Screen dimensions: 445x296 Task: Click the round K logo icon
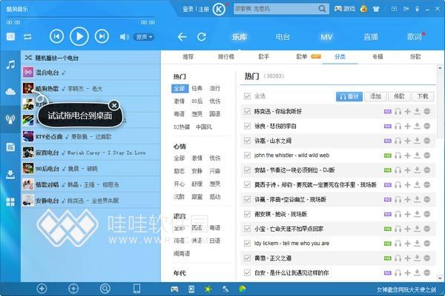219,10
